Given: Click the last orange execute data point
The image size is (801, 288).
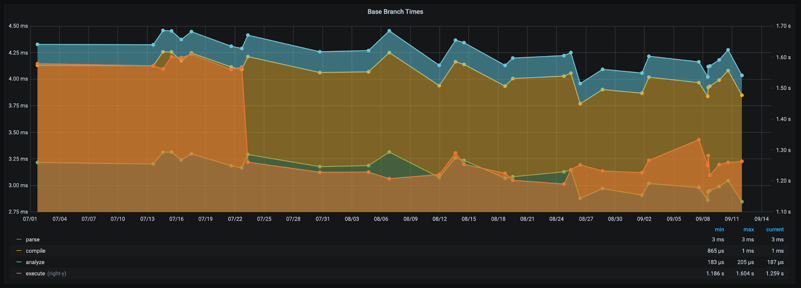Looking at the screenshot, I should click(x=742, y=161).
